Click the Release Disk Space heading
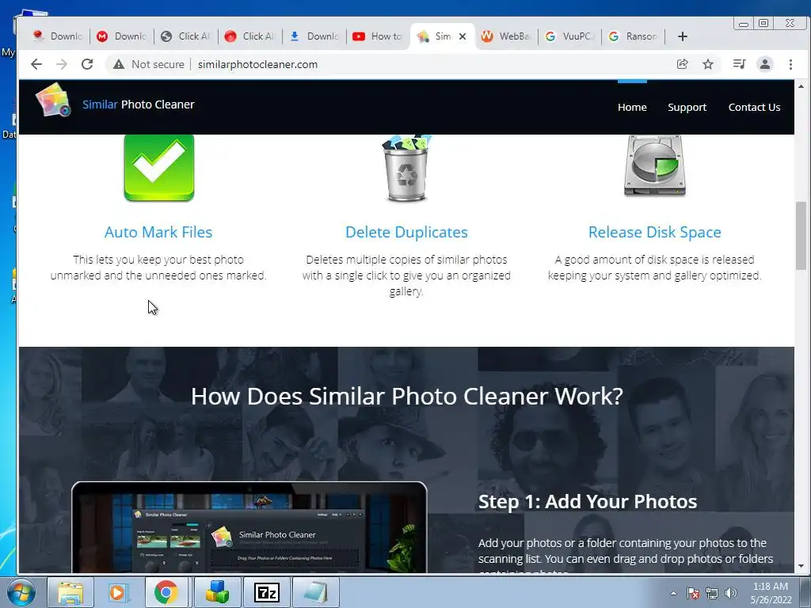This screenshot has width=811, height=608. pos(655,232)
